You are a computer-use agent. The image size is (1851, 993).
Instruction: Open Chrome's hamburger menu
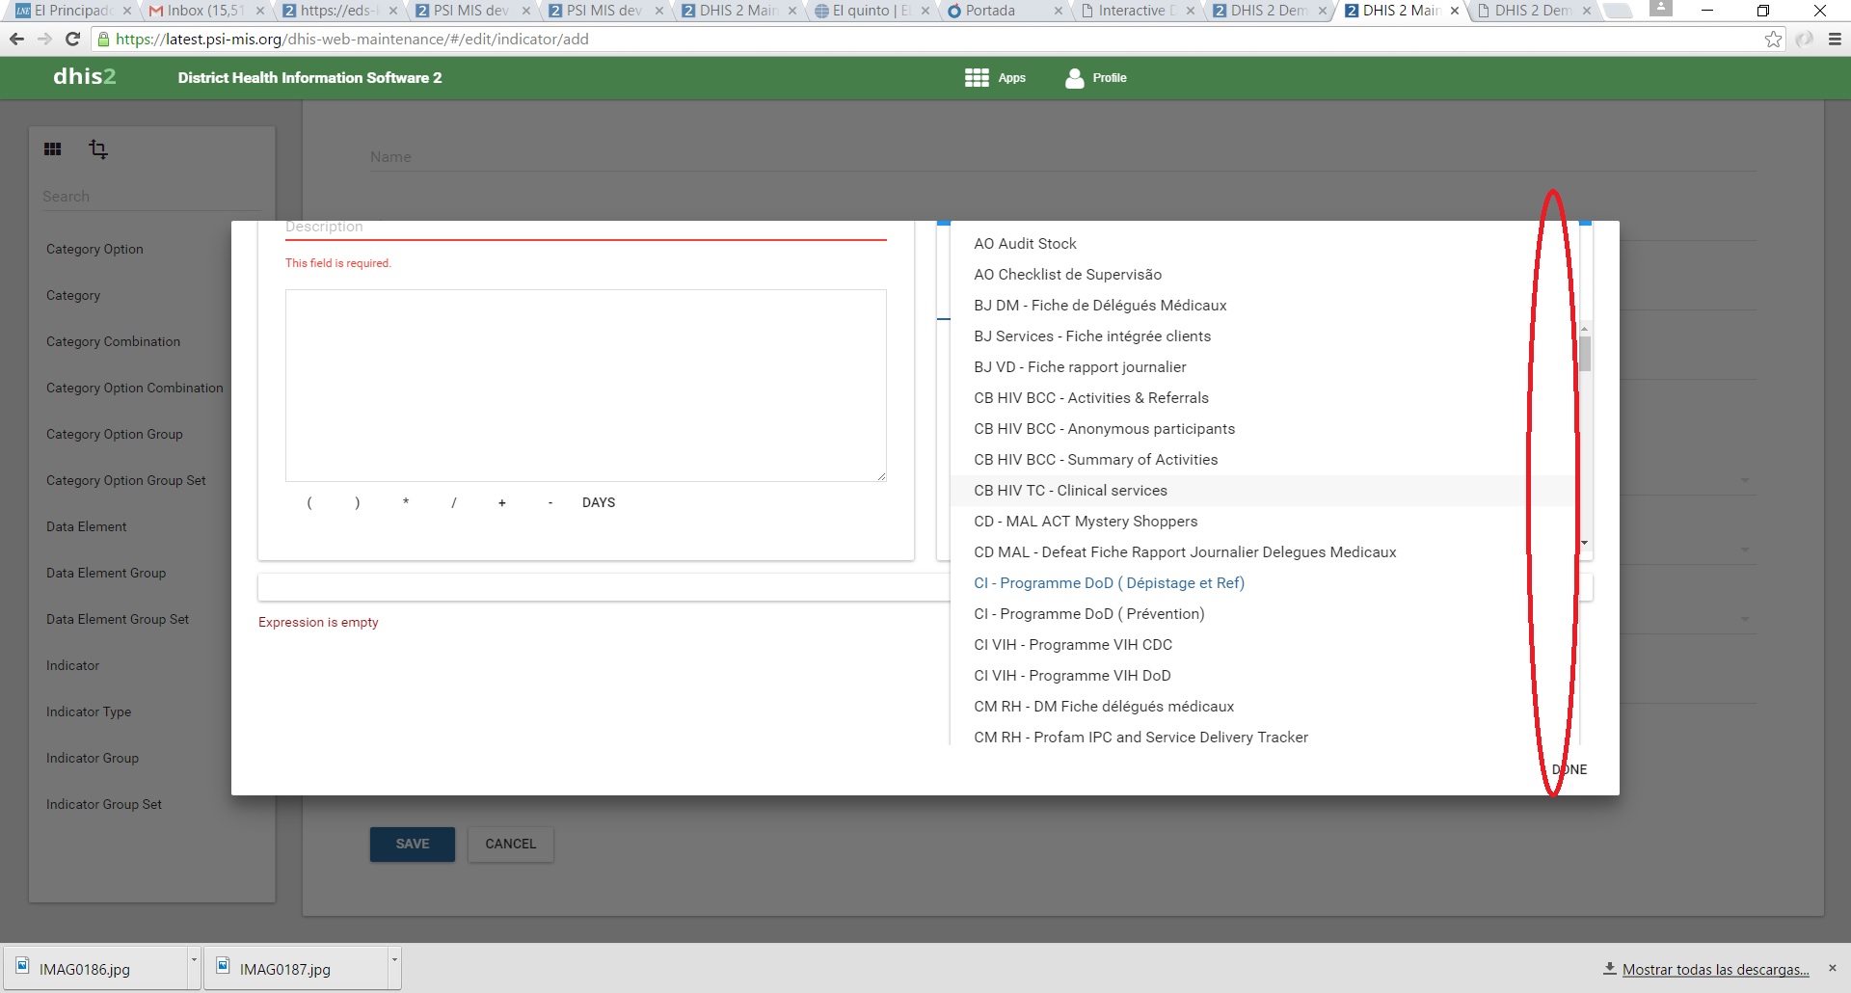click(x=1835, y=40)
